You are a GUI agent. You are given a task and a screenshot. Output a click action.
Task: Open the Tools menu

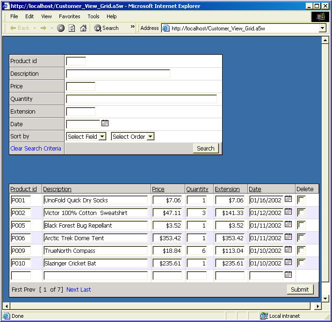pos(94,16)
